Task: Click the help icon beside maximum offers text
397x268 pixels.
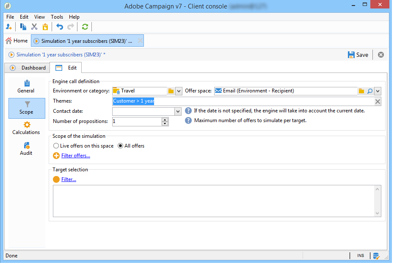Action: coord(188,120)
